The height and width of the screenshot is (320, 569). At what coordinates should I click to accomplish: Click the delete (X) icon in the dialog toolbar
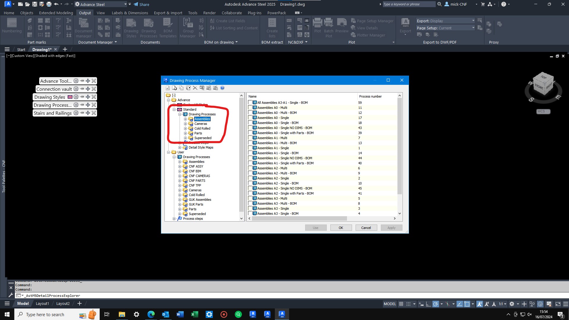click(x=195, y=88)
